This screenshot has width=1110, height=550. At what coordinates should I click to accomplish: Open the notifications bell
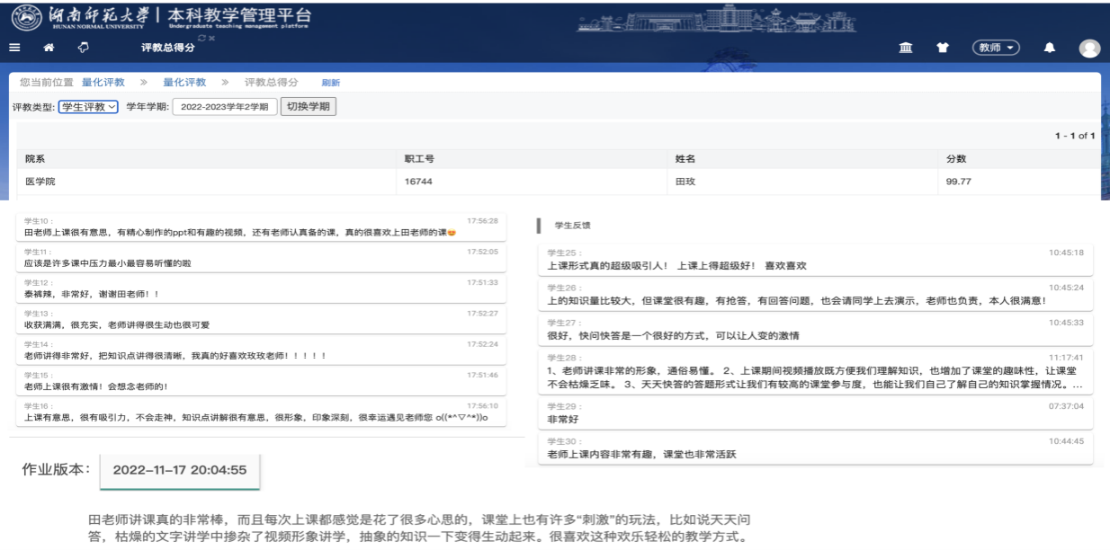point(1049,48)
